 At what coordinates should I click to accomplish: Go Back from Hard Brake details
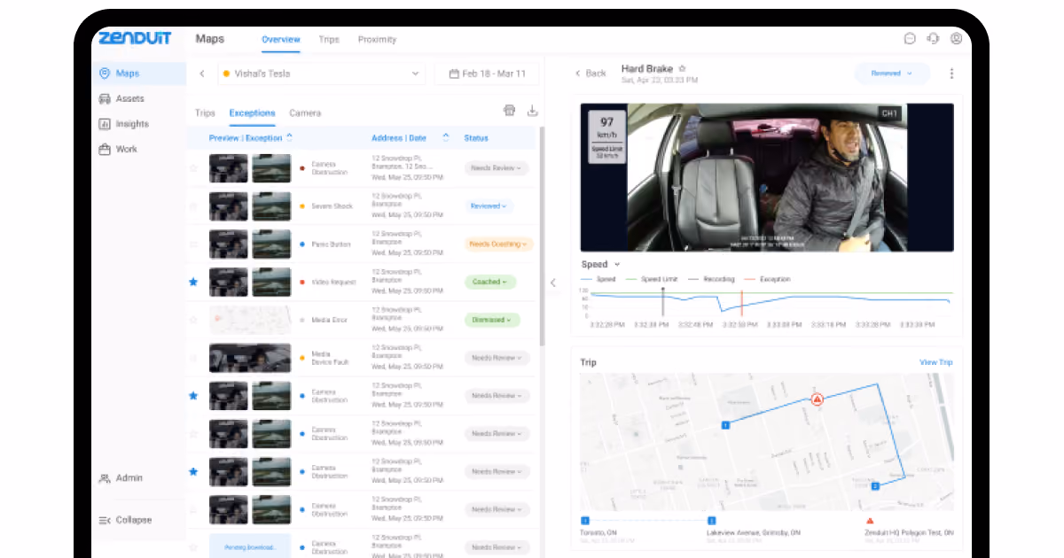(x=591, y=74)
